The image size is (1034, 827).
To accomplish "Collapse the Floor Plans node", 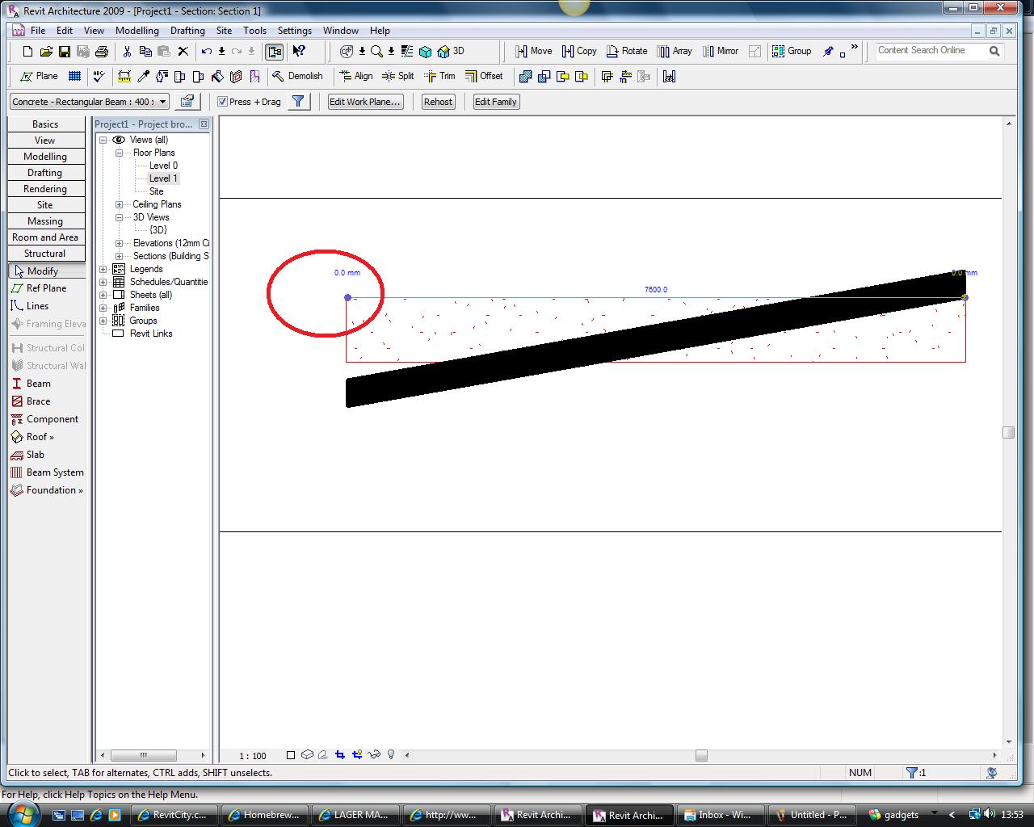I will [120, 153].
